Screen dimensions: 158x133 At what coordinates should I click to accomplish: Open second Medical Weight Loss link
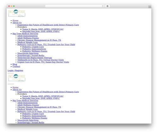click(27, 109)
